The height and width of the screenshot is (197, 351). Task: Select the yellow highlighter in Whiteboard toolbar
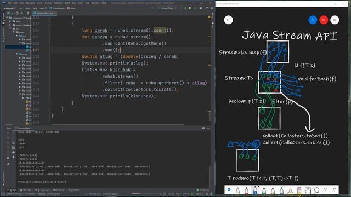pyautogui.click(x=290, y=190)
